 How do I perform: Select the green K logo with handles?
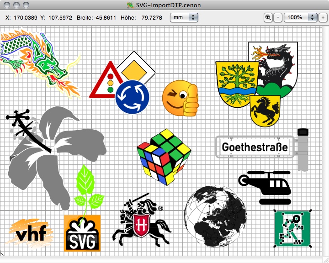pyautogui.click(x=292, y=228)
